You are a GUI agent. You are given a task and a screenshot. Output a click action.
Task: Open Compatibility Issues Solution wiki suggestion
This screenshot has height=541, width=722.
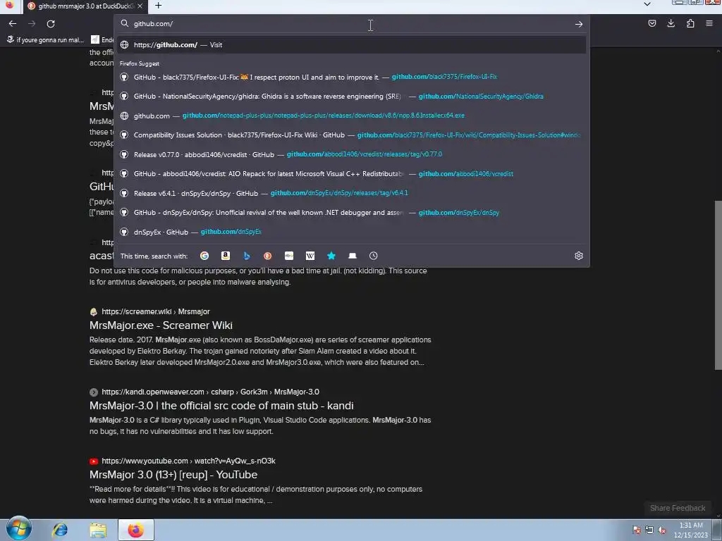click(351, 135)
